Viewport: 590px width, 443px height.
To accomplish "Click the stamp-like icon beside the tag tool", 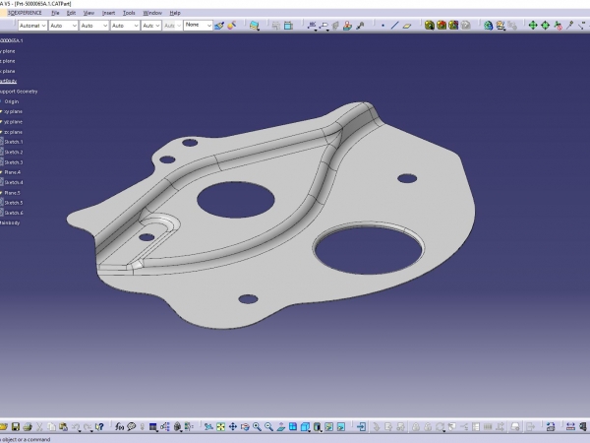I will [x=347, y=26].
